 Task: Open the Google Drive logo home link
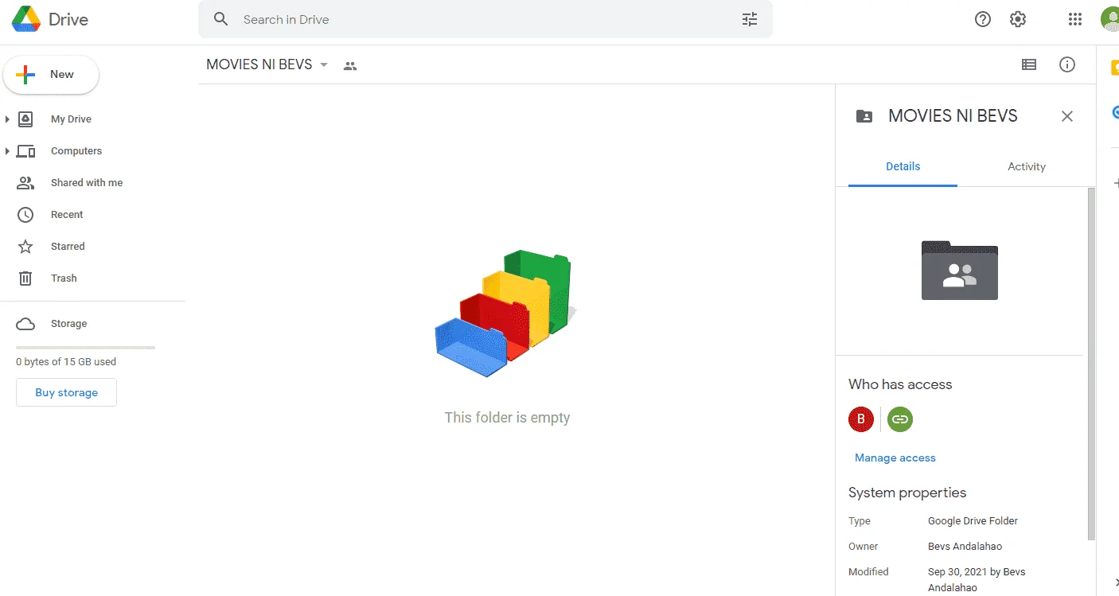click(x=50, y=20)
